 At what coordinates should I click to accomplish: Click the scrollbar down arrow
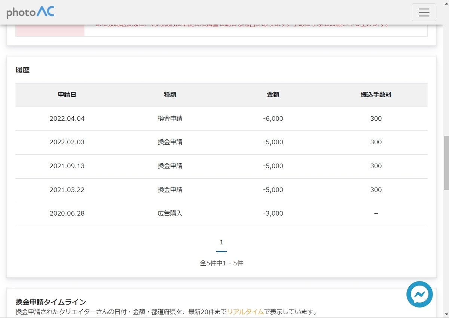point(446,315)
